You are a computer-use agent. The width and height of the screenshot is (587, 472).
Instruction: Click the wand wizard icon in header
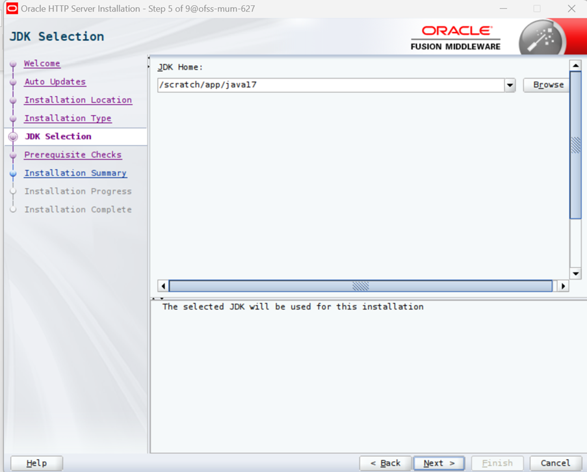[x=541, y=39]
